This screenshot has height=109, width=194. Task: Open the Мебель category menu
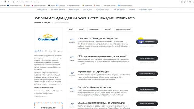click(132, 9)
